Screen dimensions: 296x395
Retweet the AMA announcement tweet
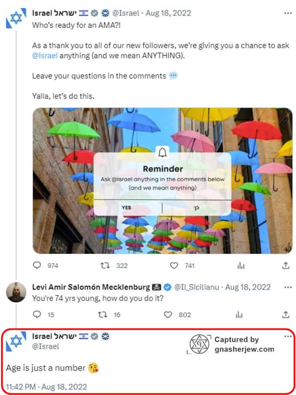[x=104, y=265]
